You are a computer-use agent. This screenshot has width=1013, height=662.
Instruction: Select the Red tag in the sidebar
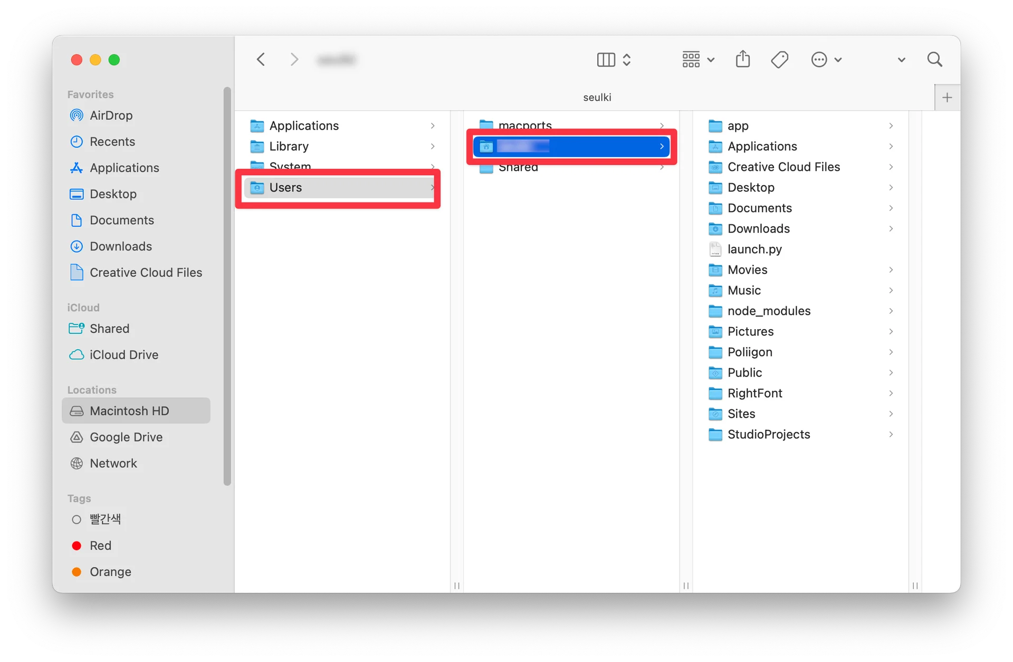[100, 545]
